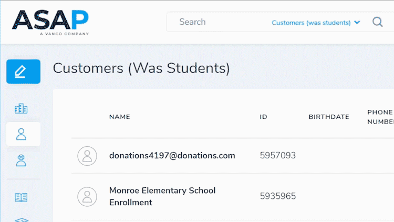Open the buildings icon in sidebar

coord(21,109)
